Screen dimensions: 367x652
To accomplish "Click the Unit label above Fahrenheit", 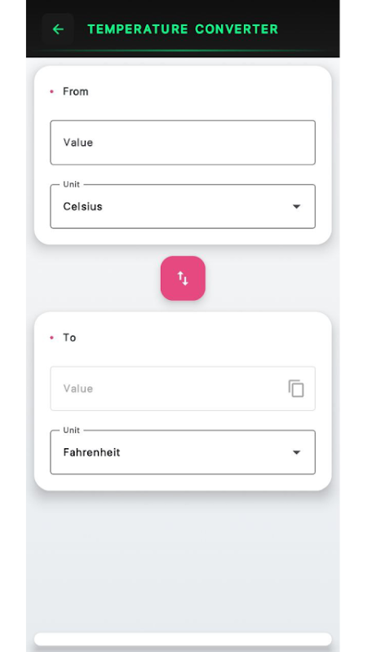I will [x=71, y=430].
